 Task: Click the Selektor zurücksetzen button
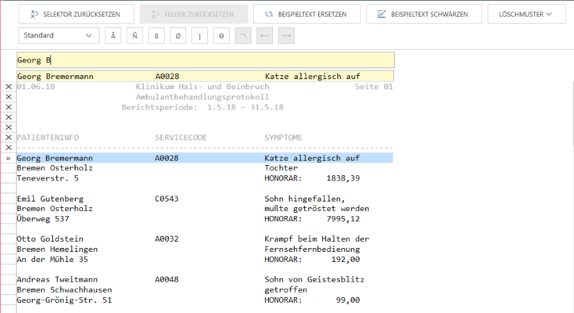point(76,14)
